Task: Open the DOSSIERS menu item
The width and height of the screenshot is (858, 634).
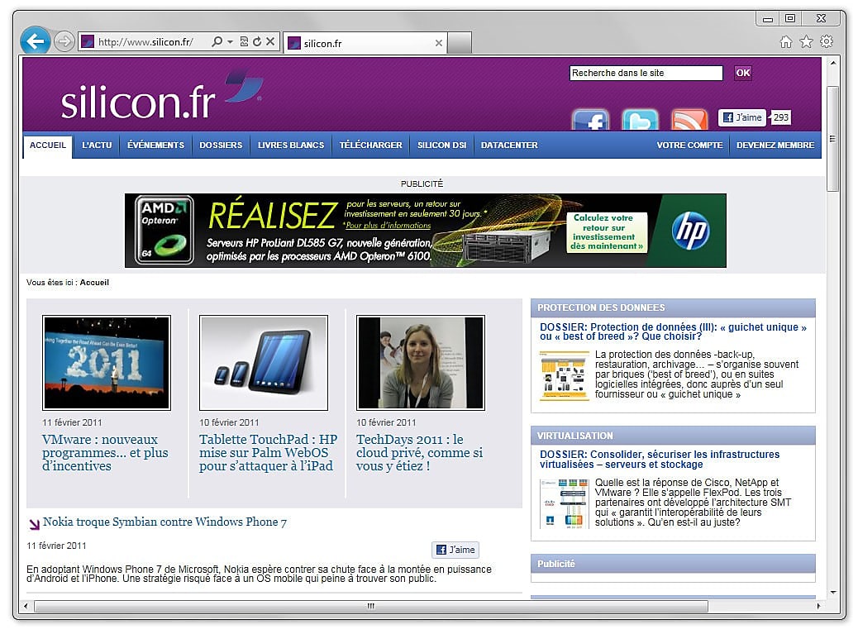Action: tap(221, 145)
